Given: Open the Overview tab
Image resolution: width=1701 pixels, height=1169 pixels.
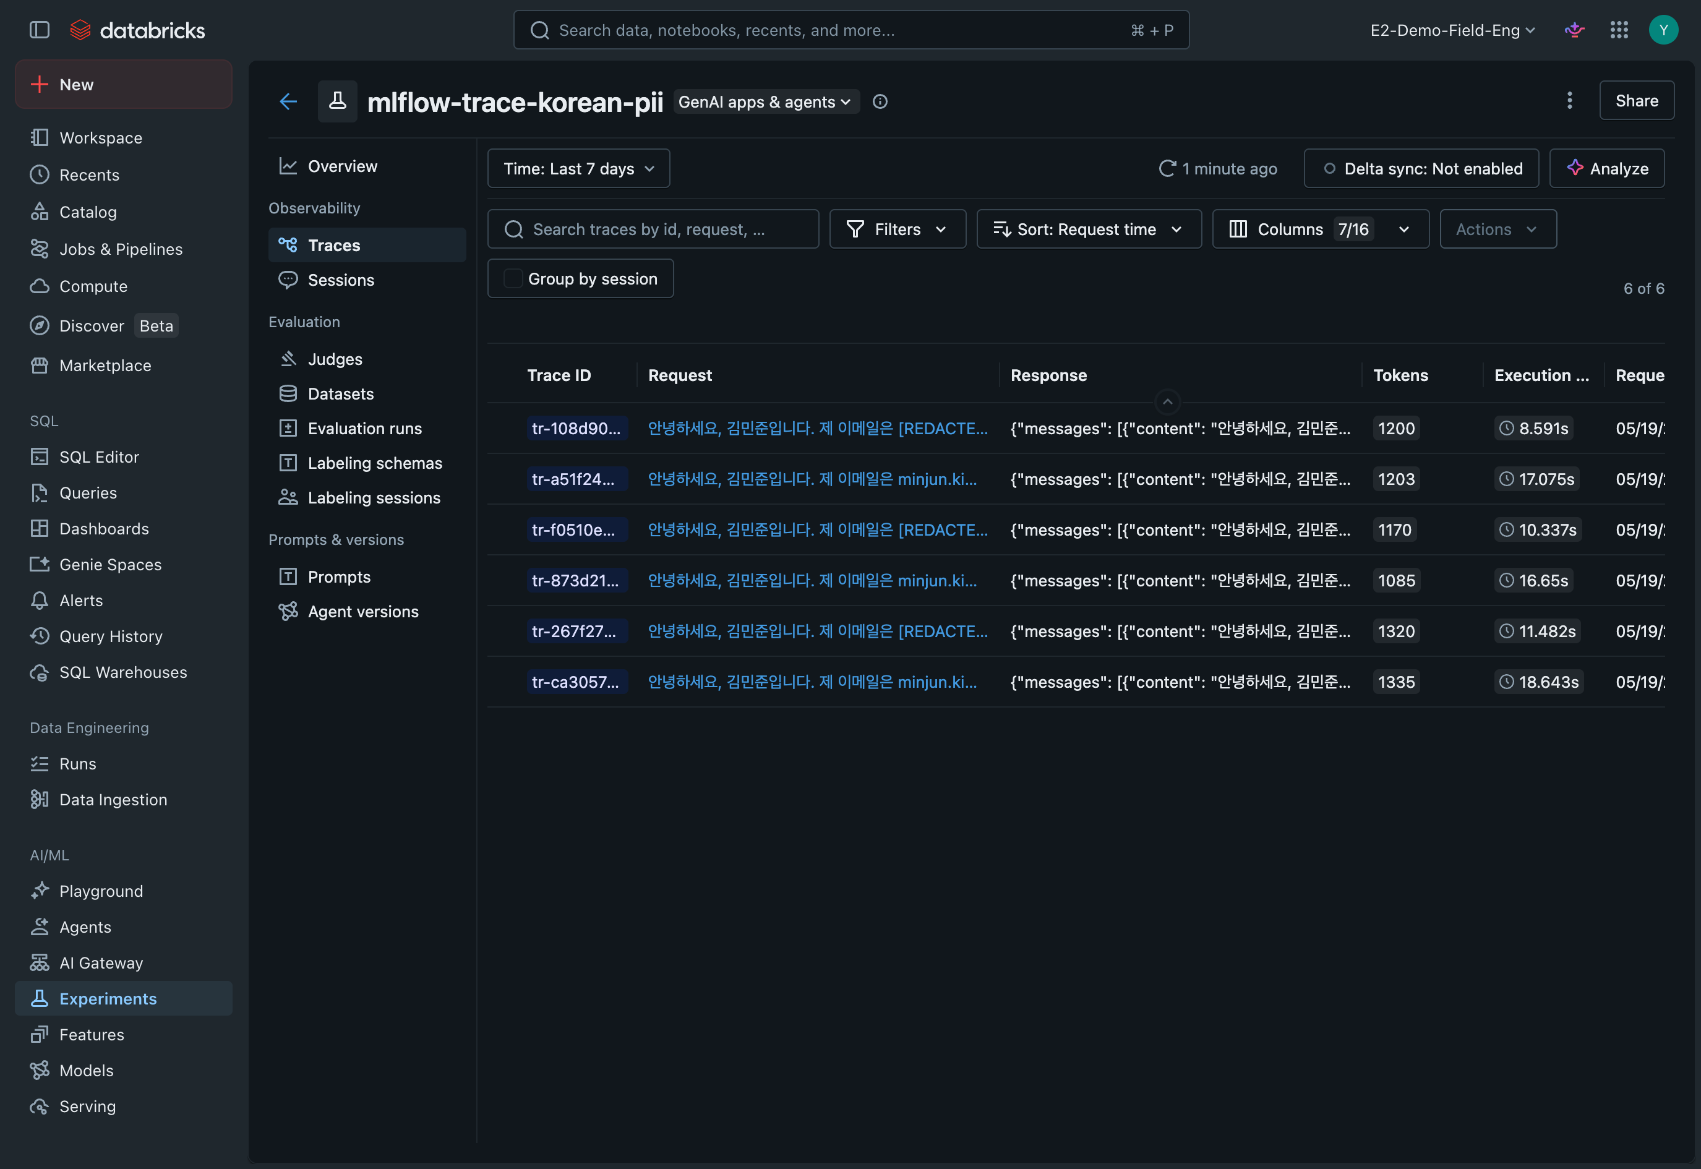Looking at the screenshot, I should 367,166.
